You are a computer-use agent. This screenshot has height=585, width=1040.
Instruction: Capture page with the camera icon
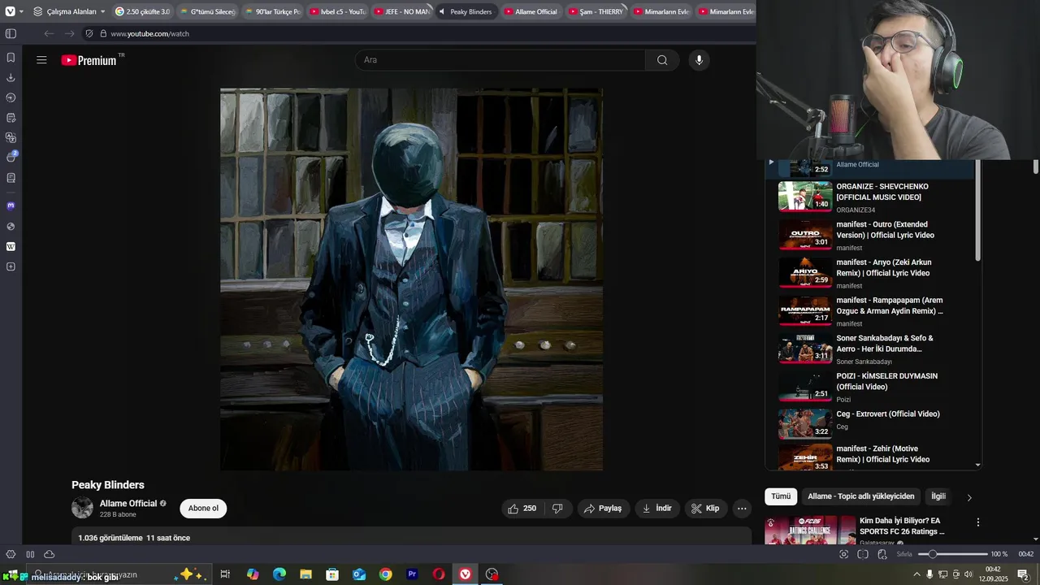844,554
